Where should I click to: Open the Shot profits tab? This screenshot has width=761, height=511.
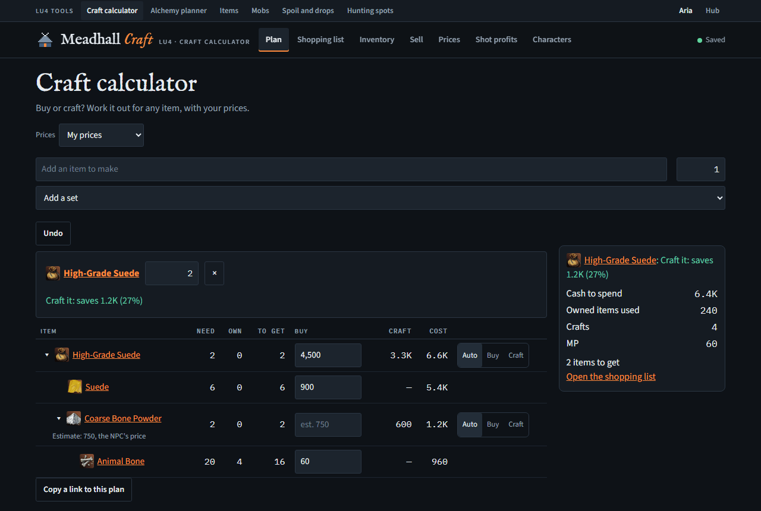[496, 40]
